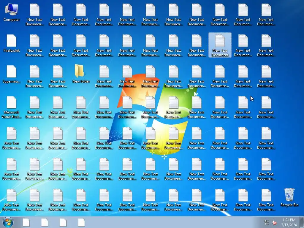Screen dimensions: 304x228
Task: Select text document immediately right of New folder
Action: [x=104, y=76]
